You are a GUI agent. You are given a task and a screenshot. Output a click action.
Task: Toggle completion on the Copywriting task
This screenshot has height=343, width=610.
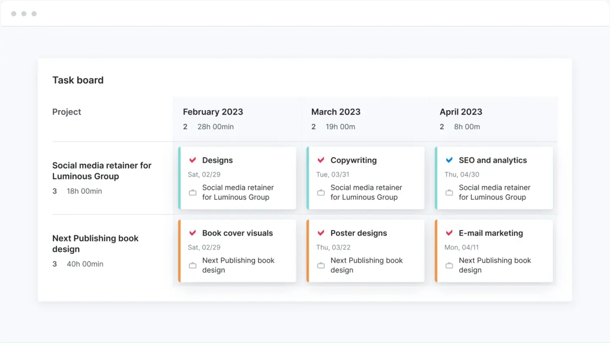pos(321,160)
